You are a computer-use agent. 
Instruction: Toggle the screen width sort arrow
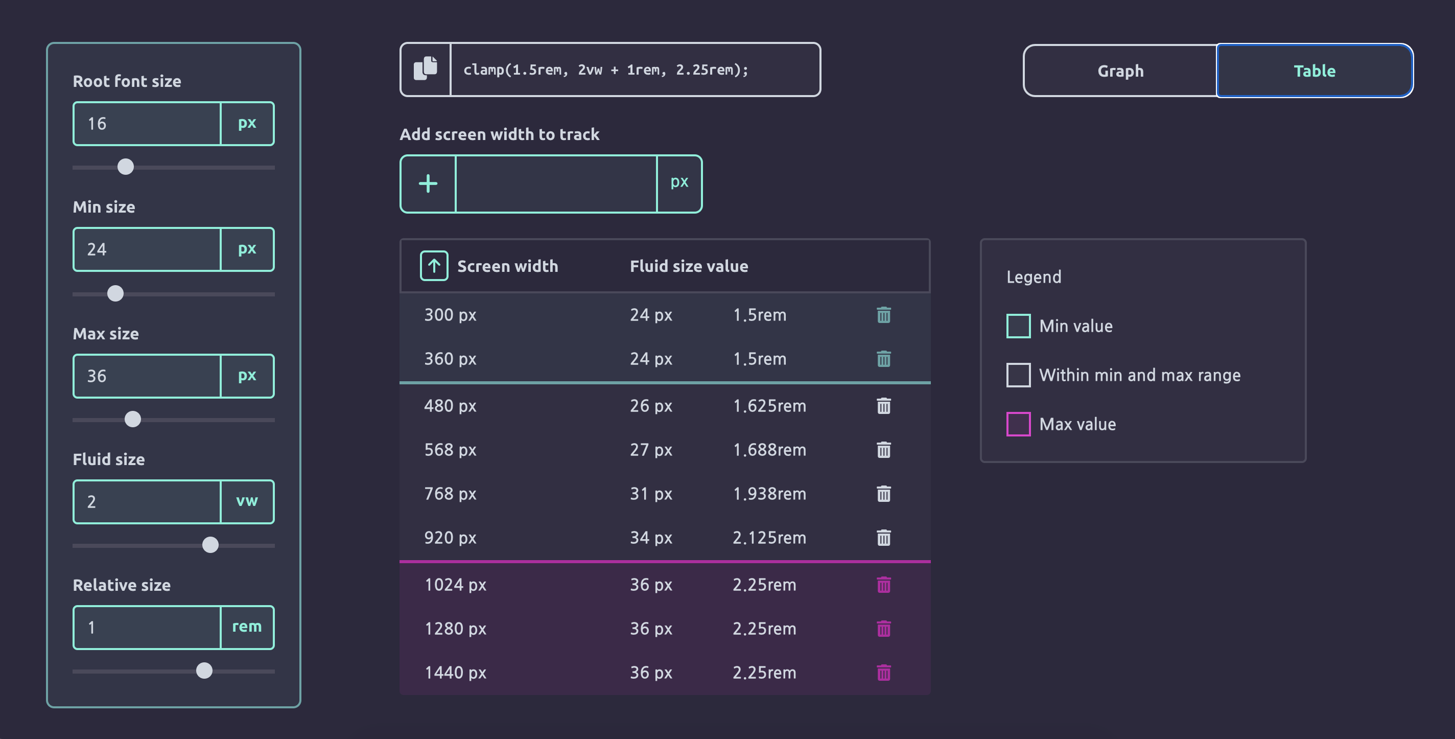(434, 266)
